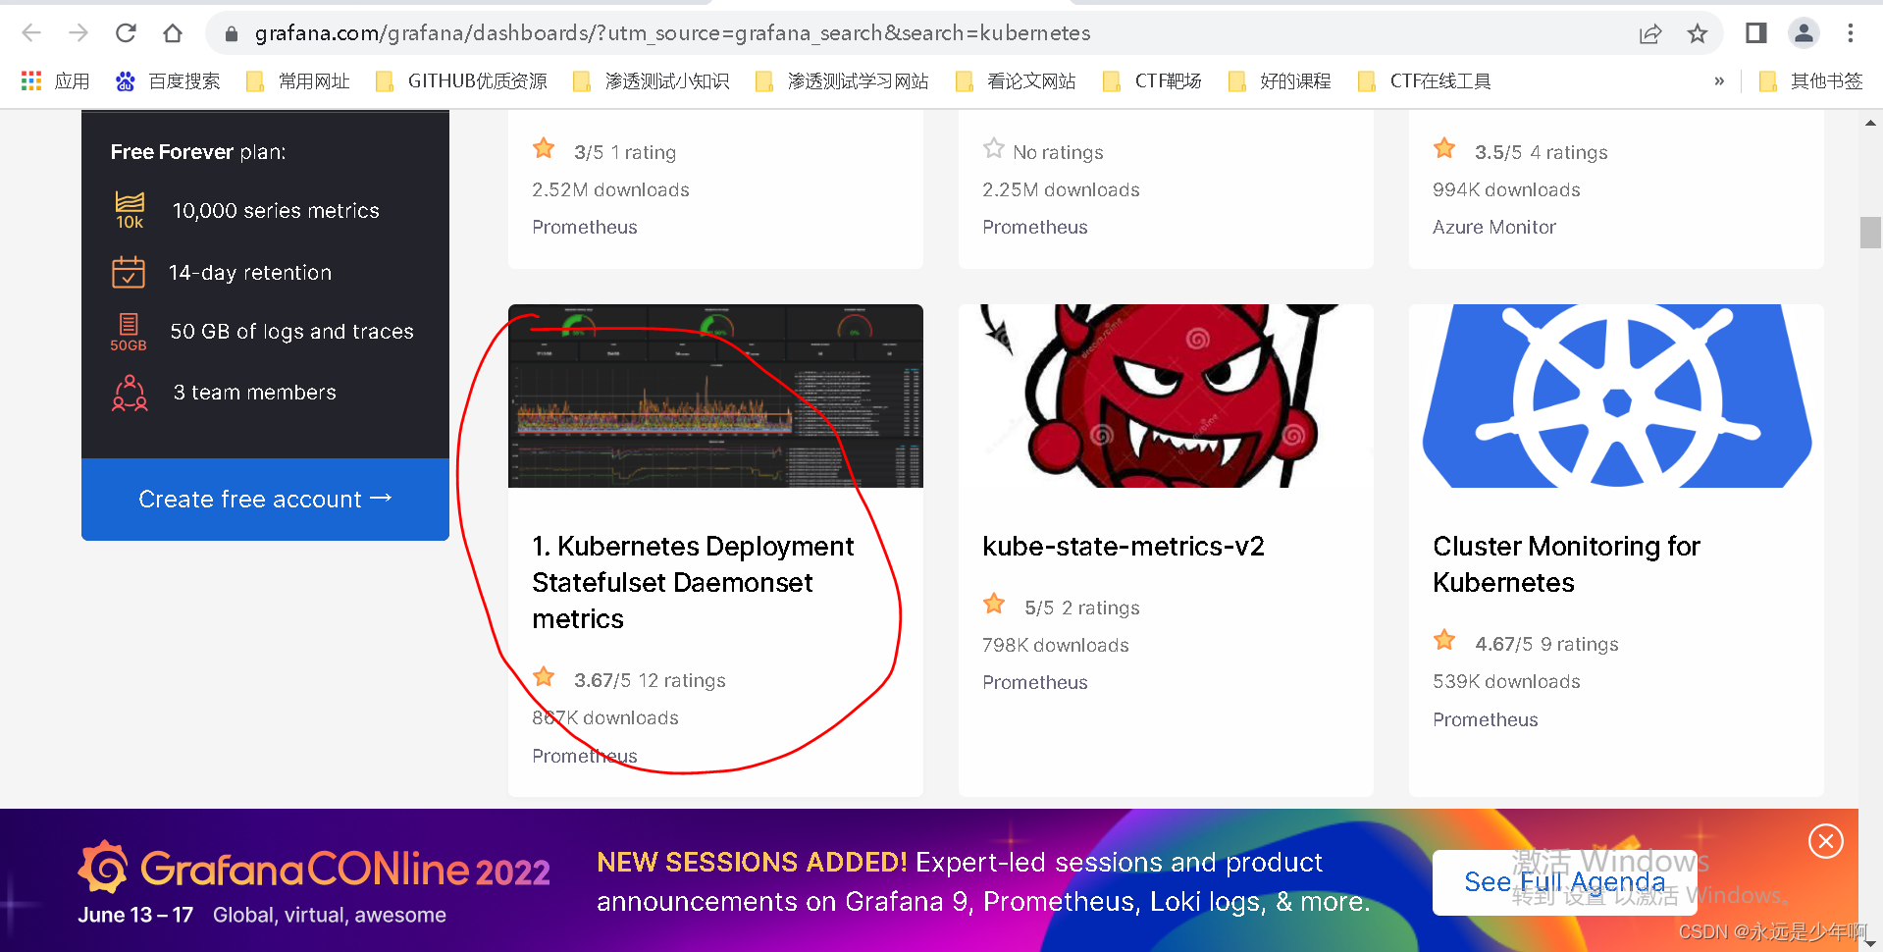
Task: Click the 50GB logs and traces icon
Action: tap(129, 332)
